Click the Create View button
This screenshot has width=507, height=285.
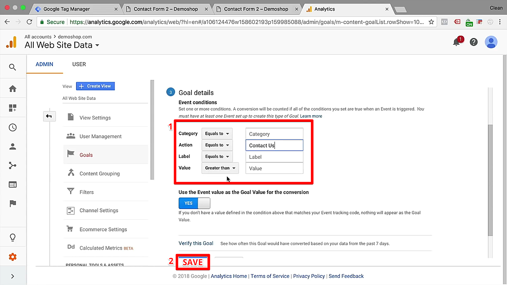[x=95, y=86]
